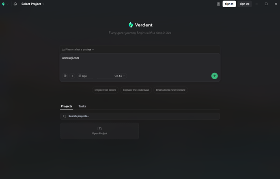This screenshot has height=179, width=280.
Task: Go to the Home icon
Action: click(x=15, y=4)
